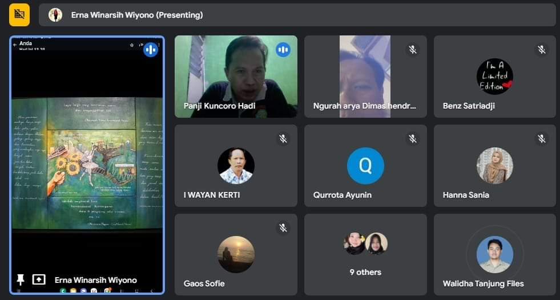This screenshot has height=300, width=560.
Task: Click the three-dot menu in shared screen
Action: [159, 44]
